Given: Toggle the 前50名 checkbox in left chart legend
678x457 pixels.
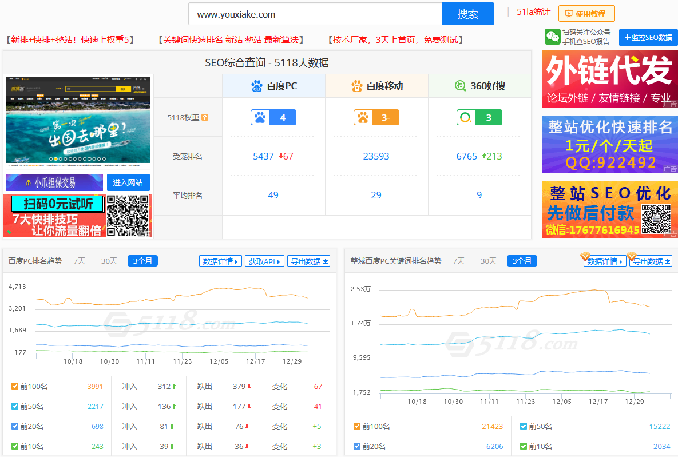Looking at the screenshot, I should pyautogui.click(x=15, y=406).
